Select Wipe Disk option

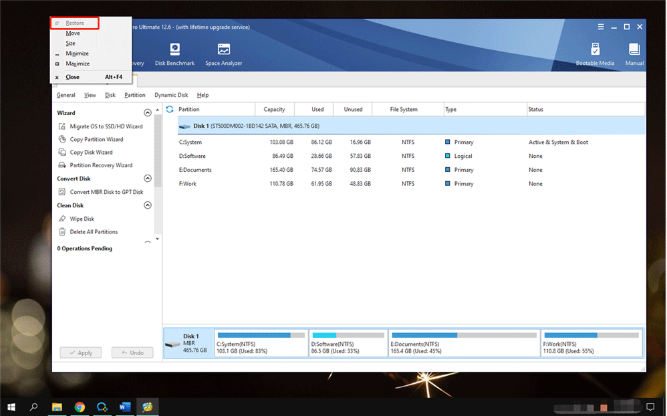(x=76, y=219)
